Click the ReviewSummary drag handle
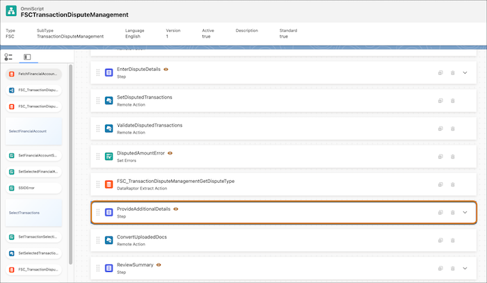The image size is (487, 283). [x=98, y=268]
